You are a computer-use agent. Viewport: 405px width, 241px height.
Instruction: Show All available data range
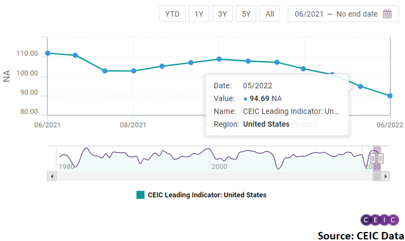[269, 14]
